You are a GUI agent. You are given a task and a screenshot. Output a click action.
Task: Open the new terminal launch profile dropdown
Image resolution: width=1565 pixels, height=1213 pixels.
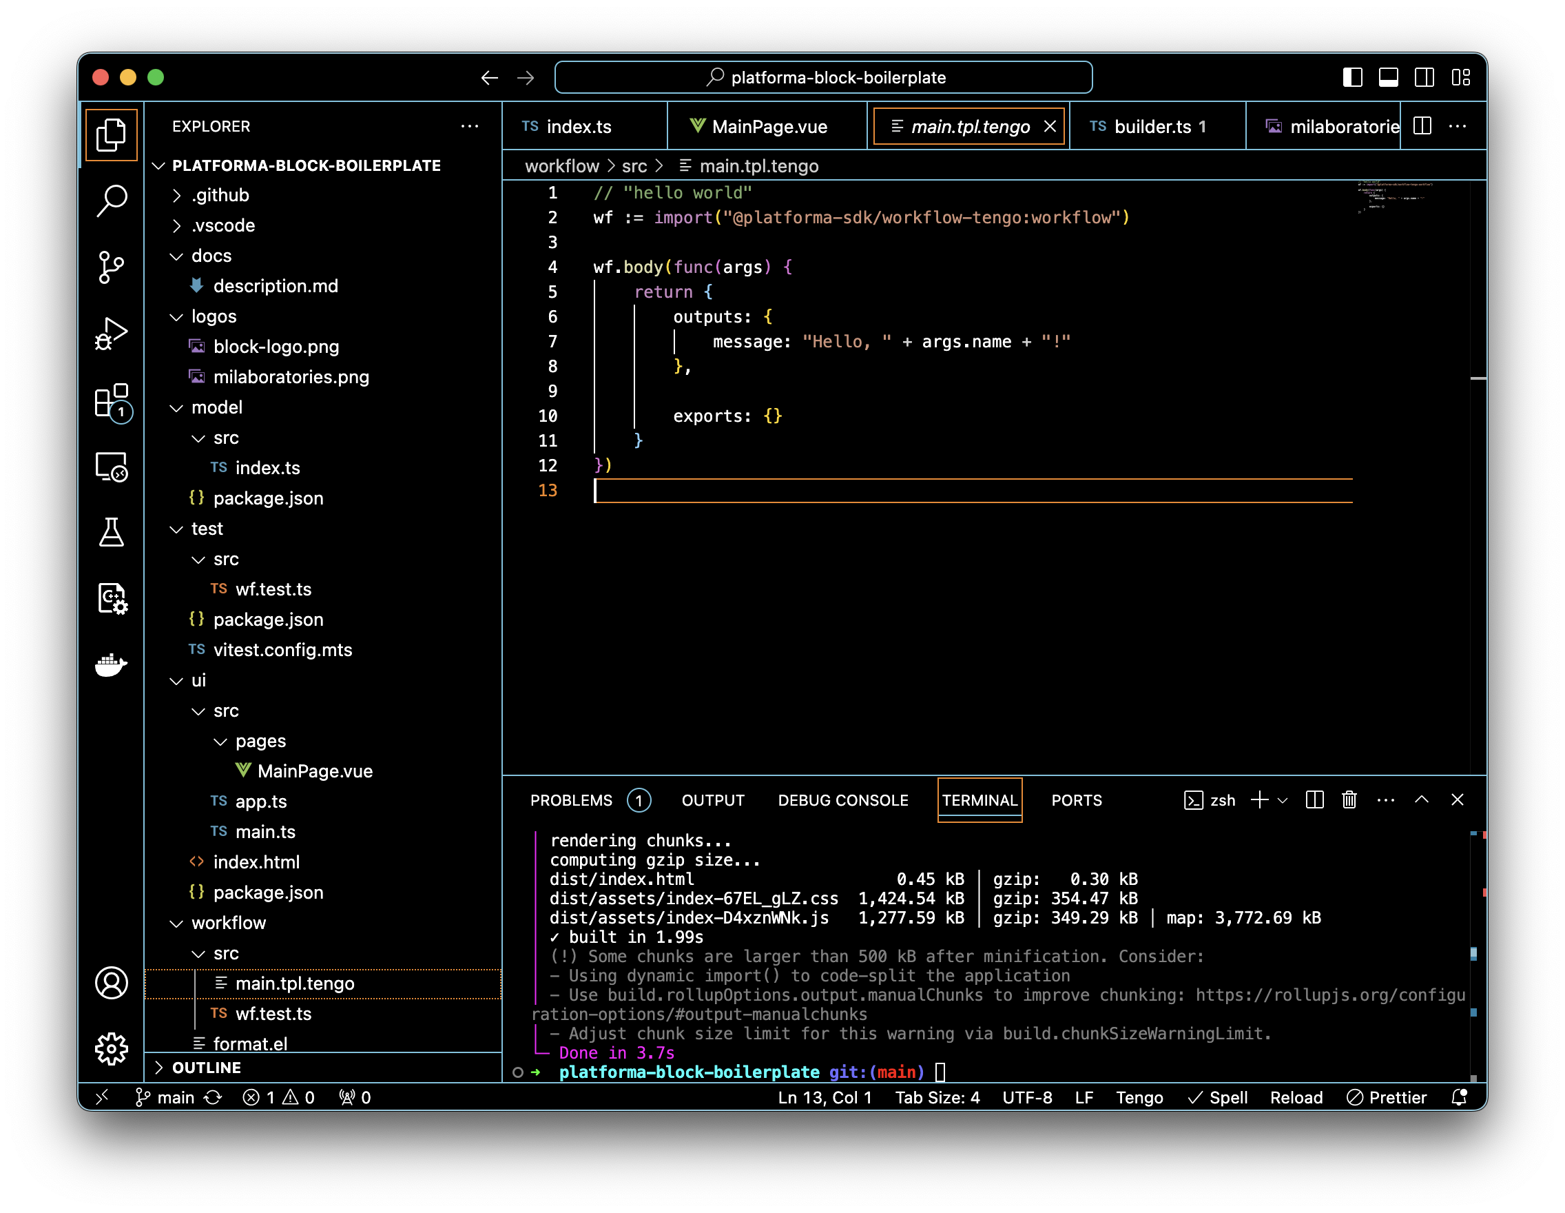pos(1283,800)
